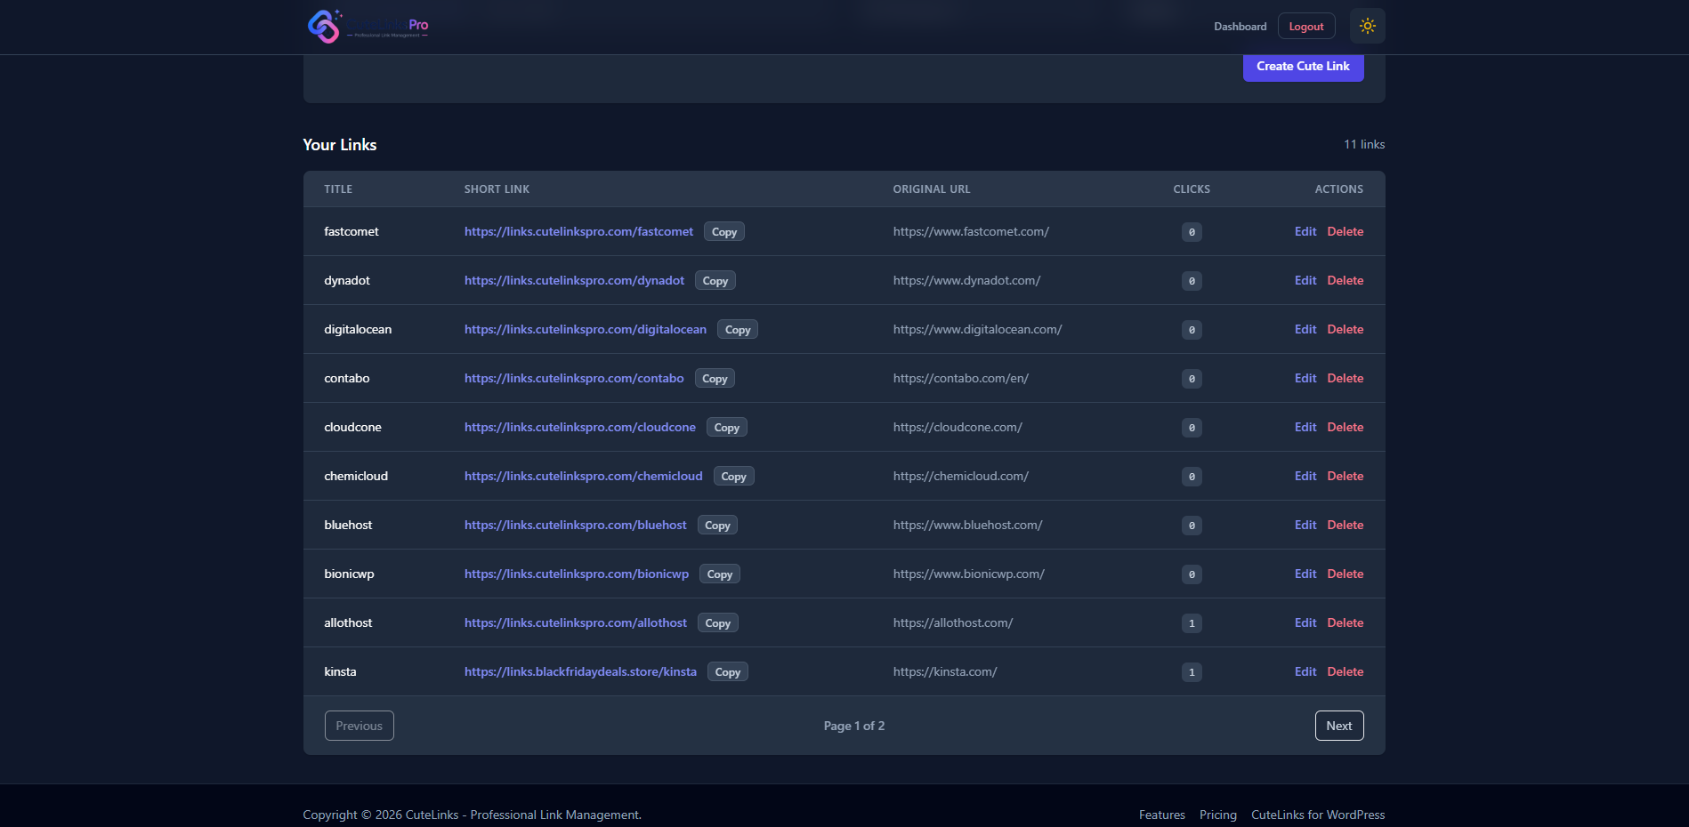Select the original URL https://contabo.com/en/
The image size is (1689, 827).
[961, 378]
